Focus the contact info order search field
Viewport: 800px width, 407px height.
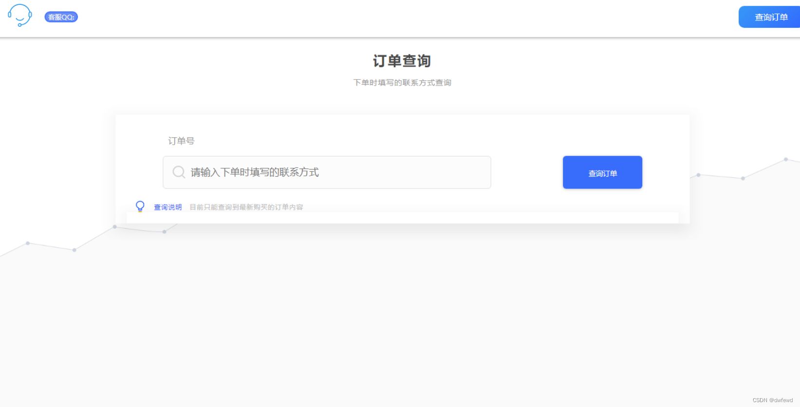(327, 172)
